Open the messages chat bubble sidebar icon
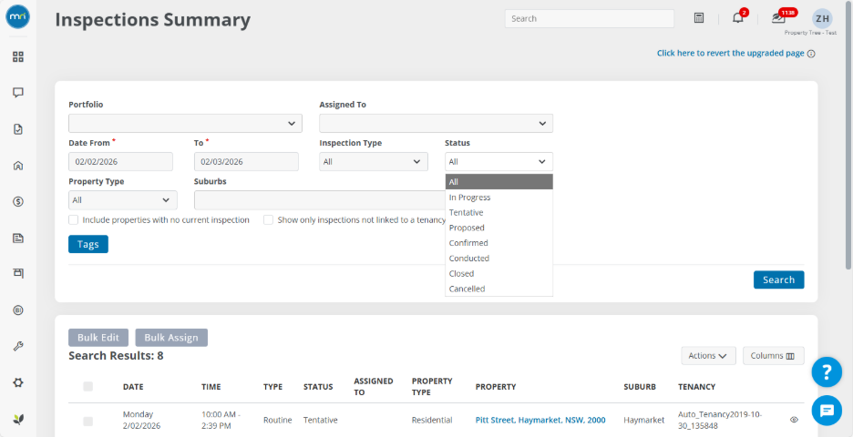 tap(18, 93)
